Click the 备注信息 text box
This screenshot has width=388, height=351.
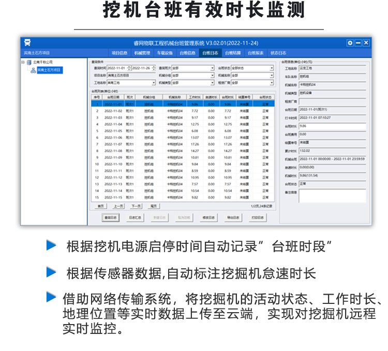coord(332,196)
